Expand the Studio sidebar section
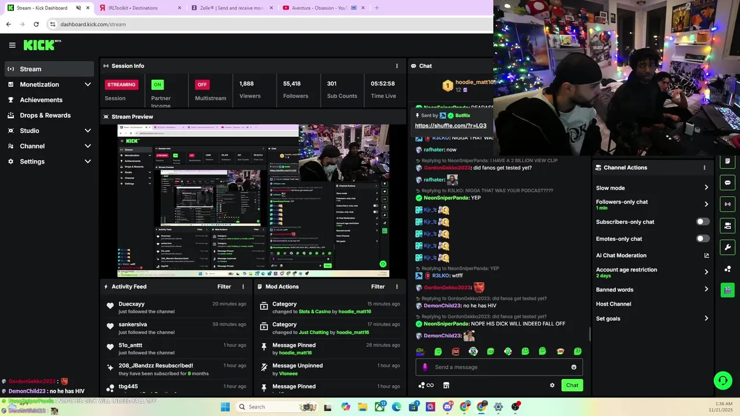Image resolution: width=740 pixels, height=416 pixels. tap(88, 131)
